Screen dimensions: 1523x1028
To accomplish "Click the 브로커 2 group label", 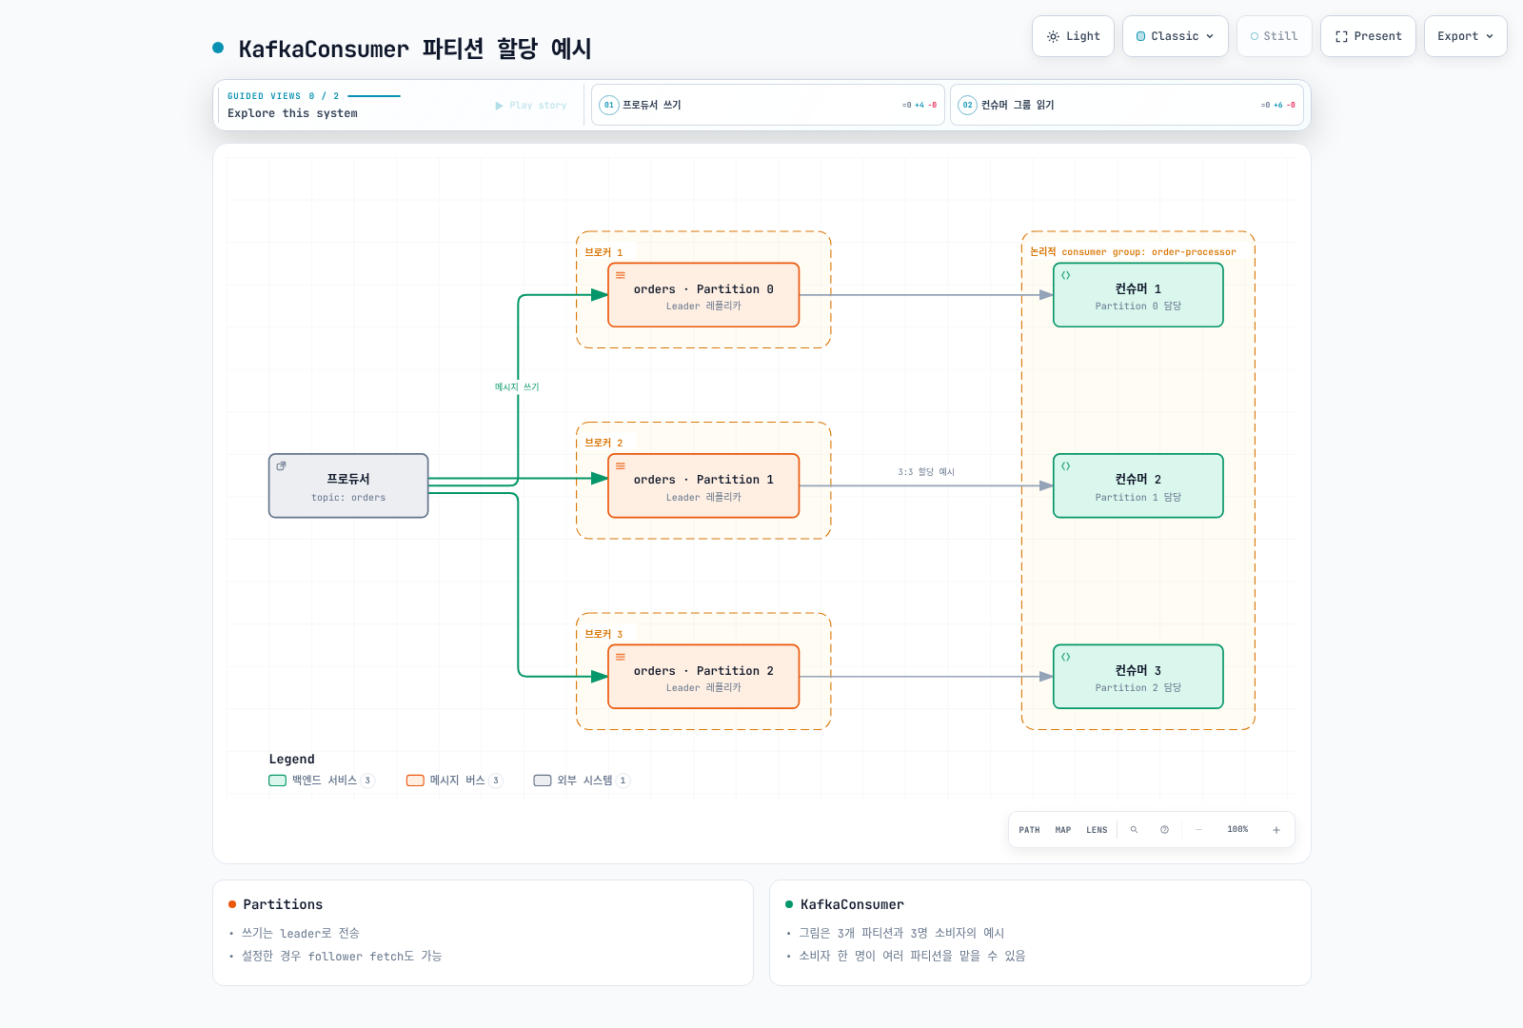I will tap(603, 443).
